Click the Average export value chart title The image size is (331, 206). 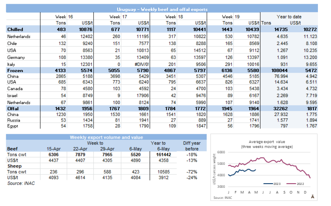point(267,144)
